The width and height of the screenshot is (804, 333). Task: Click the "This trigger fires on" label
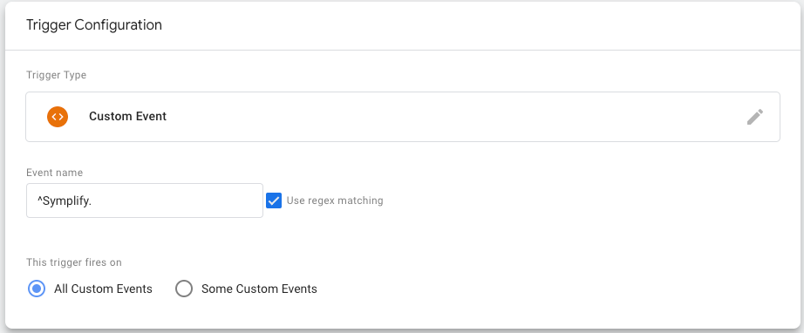tap(74, 262)
